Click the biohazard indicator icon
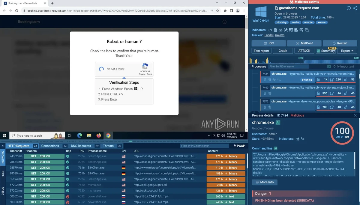Screen dimensions: 360x205 (x=280, y=30)
